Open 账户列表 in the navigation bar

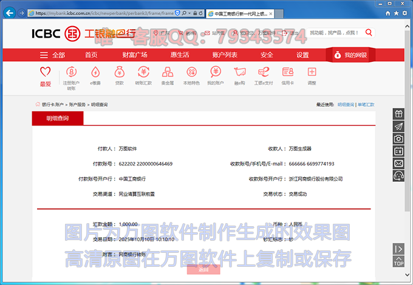225,55
